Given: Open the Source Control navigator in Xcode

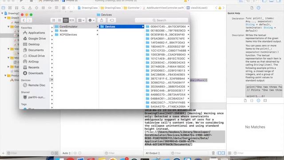Looking at the screenshot, I should pos(10,8).
